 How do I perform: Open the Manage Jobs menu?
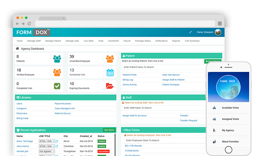click(72, 41)
